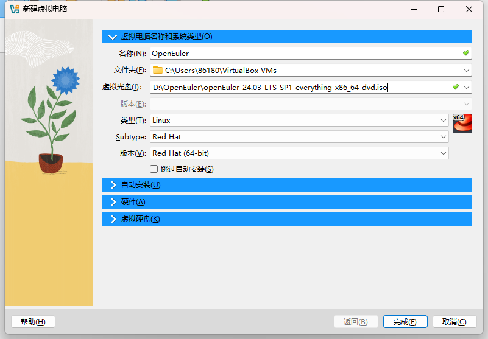Expand the 自动安装 section

point(287,185)
